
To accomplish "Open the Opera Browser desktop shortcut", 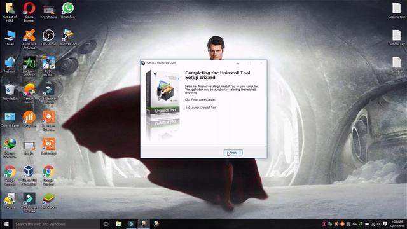I will [29, 11].
